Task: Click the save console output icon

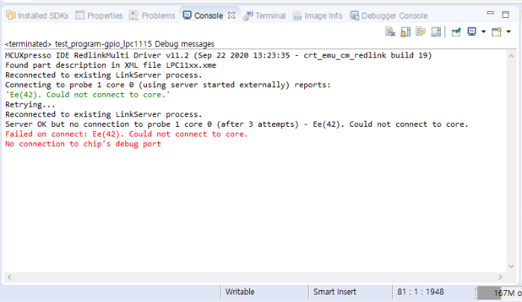Action: [x=435, y=32]
